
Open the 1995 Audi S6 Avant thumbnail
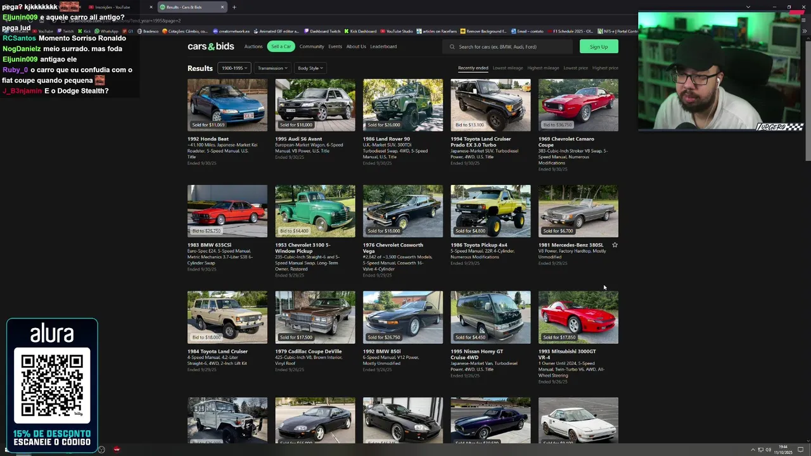pyautogui.click(x=315, y=105)
